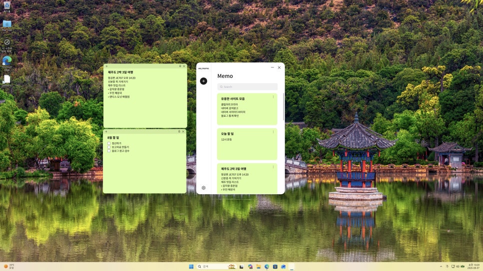Click the Search field in Memo window
Viewport: 483px width, 271px height.
[247, 87]
